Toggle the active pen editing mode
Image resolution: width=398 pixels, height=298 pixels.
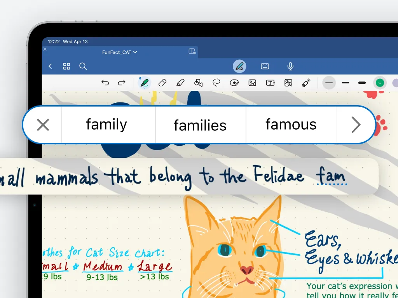[x=239, y=66]
